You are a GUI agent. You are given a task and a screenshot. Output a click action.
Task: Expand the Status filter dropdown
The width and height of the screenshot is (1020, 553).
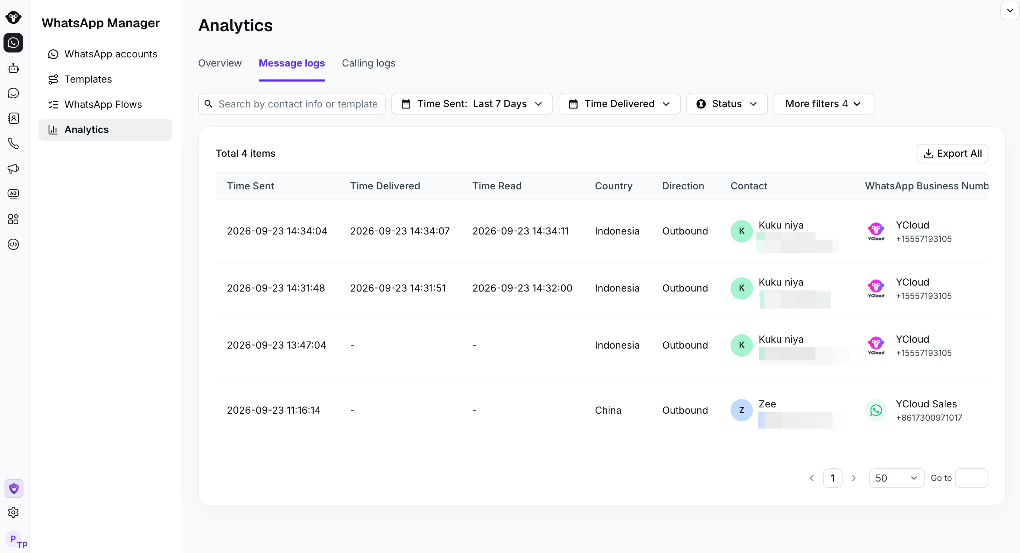pyautogui.click(x=727, y=104)
